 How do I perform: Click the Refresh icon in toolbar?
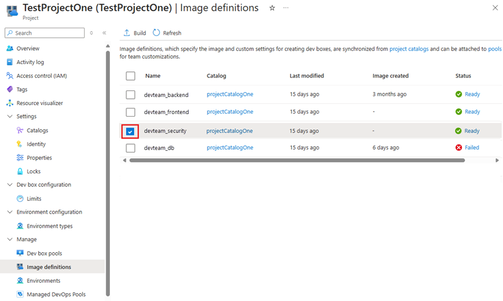(x=157, y=33)
